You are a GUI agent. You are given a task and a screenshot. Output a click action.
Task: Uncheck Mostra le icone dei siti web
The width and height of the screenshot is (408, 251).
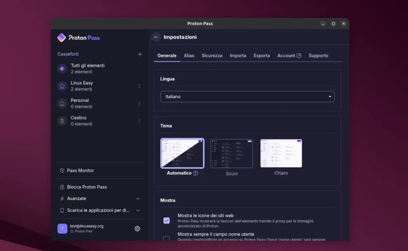[x=167, y=220]
